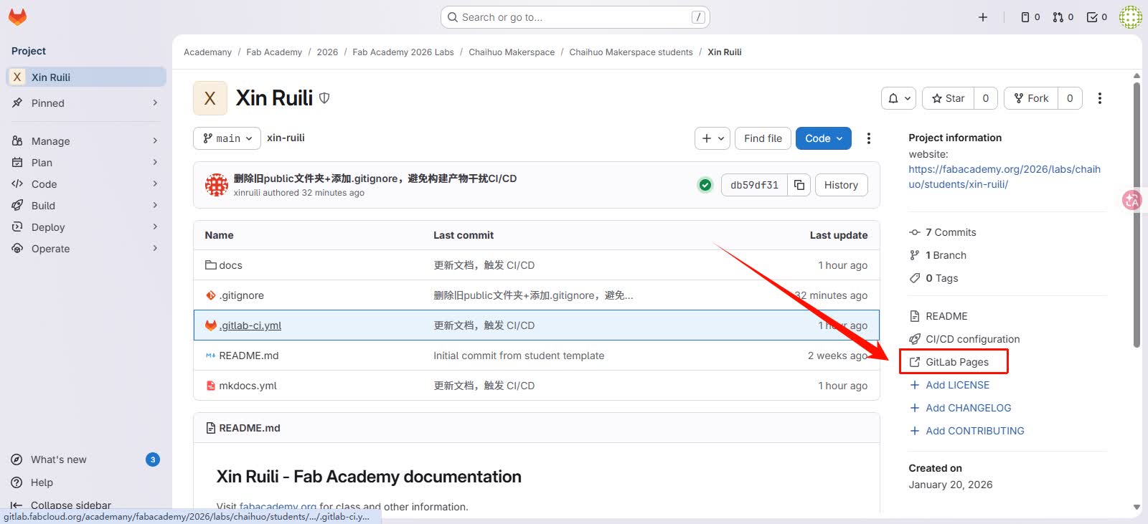Open the latest commit message link
1148x524 pixels.
[x=375, y=178]
